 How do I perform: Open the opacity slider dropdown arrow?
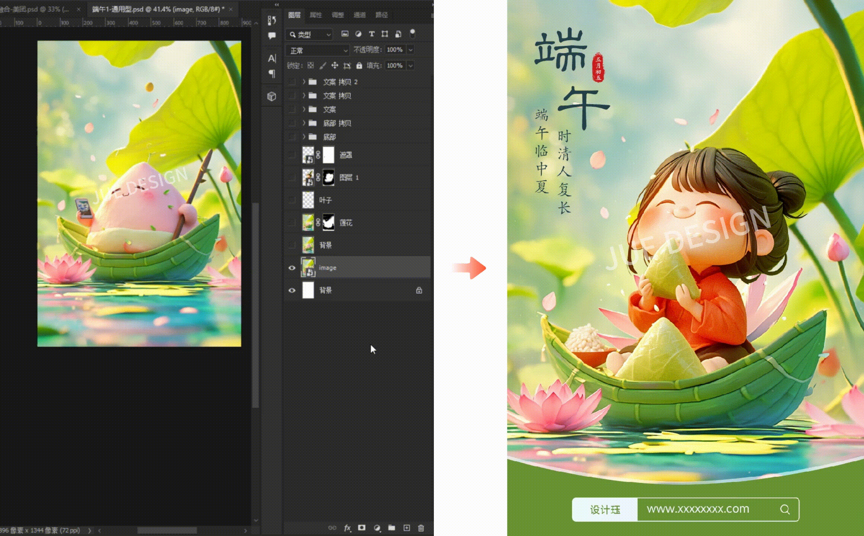[x=411, y=50]
